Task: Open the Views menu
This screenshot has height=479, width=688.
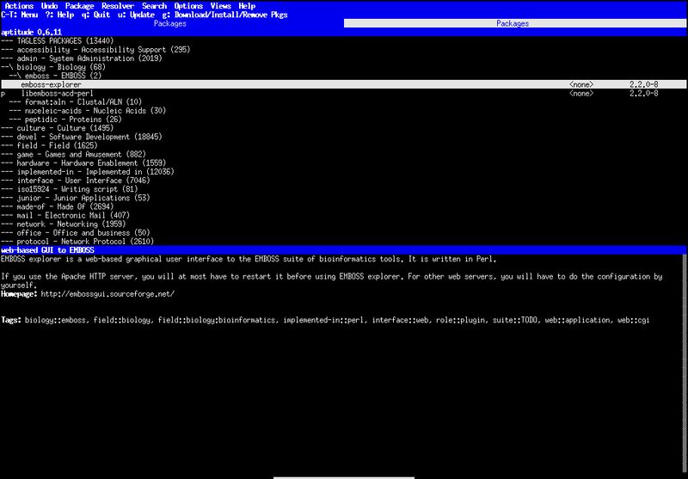Action: click(221, 6)
